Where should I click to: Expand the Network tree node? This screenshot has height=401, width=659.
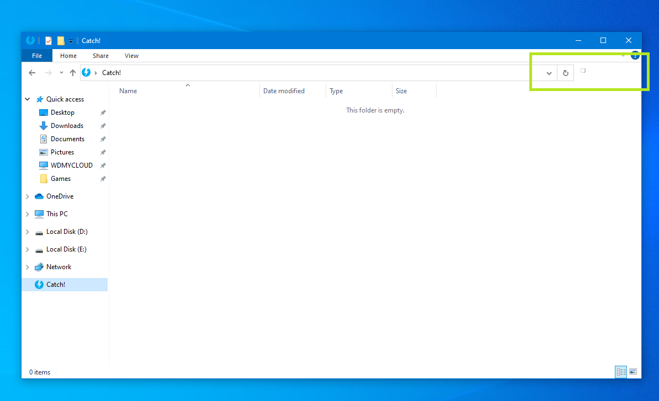27,267
